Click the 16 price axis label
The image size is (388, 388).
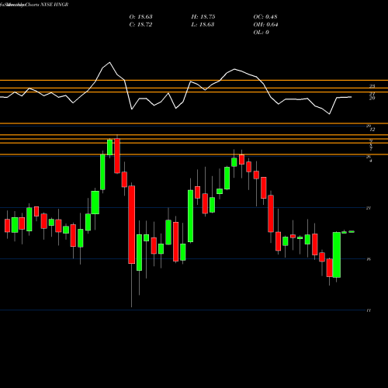pos(369,259)
